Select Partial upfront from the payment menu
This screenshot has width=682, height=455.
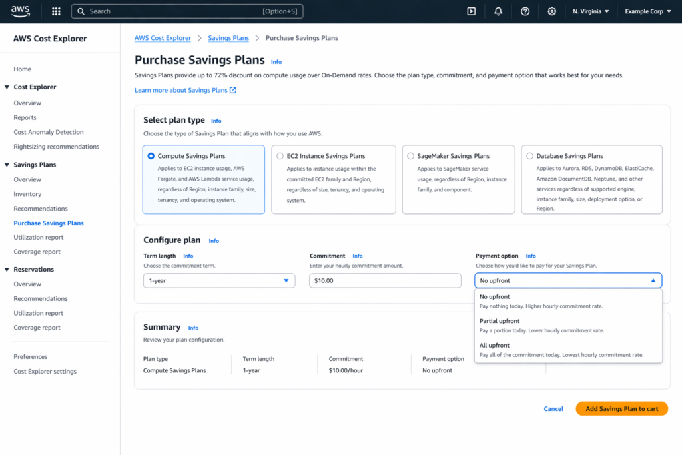pyautogui.click(x=500, y=320)
